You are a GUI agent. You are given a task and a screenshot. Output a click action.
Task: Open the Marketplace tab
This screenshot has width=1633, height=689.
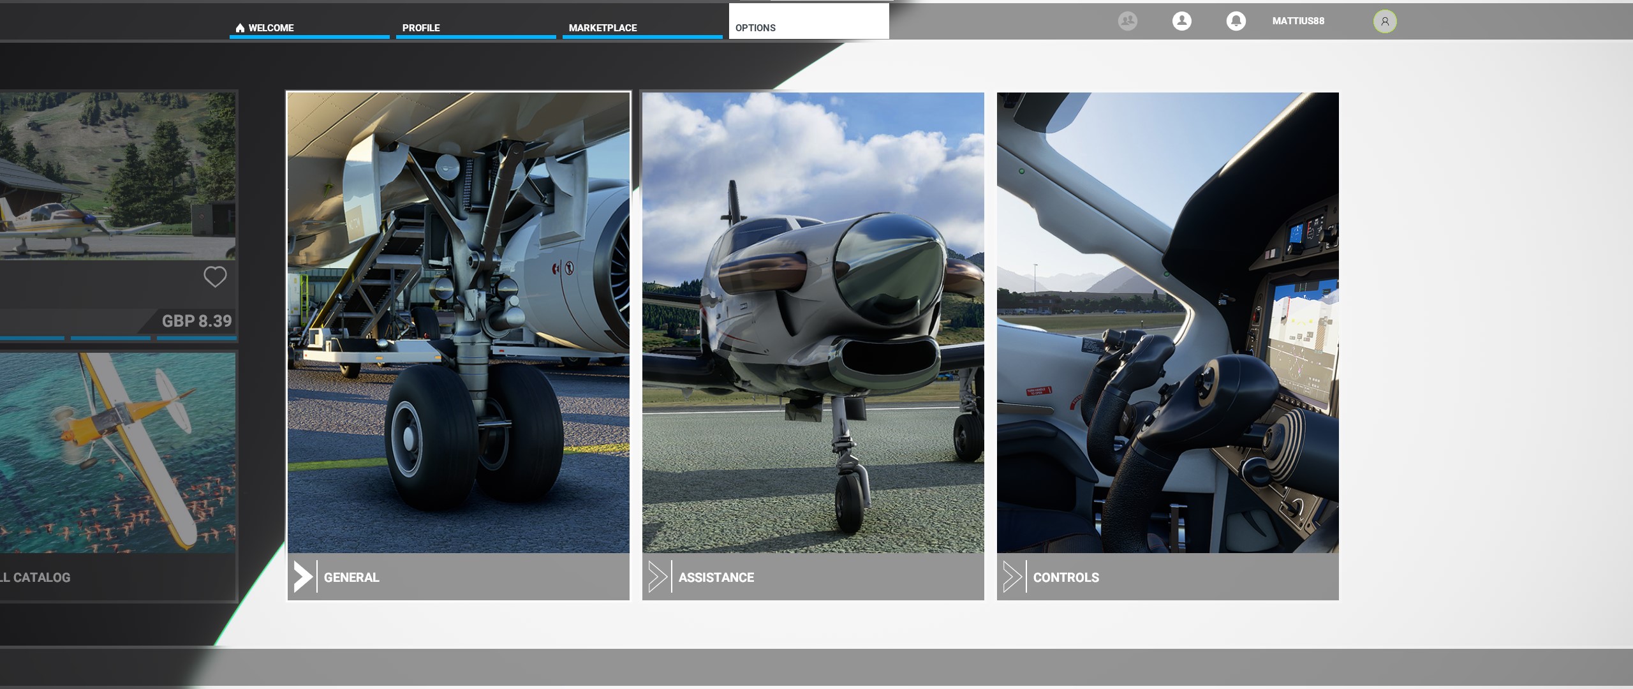click(603, 28)
